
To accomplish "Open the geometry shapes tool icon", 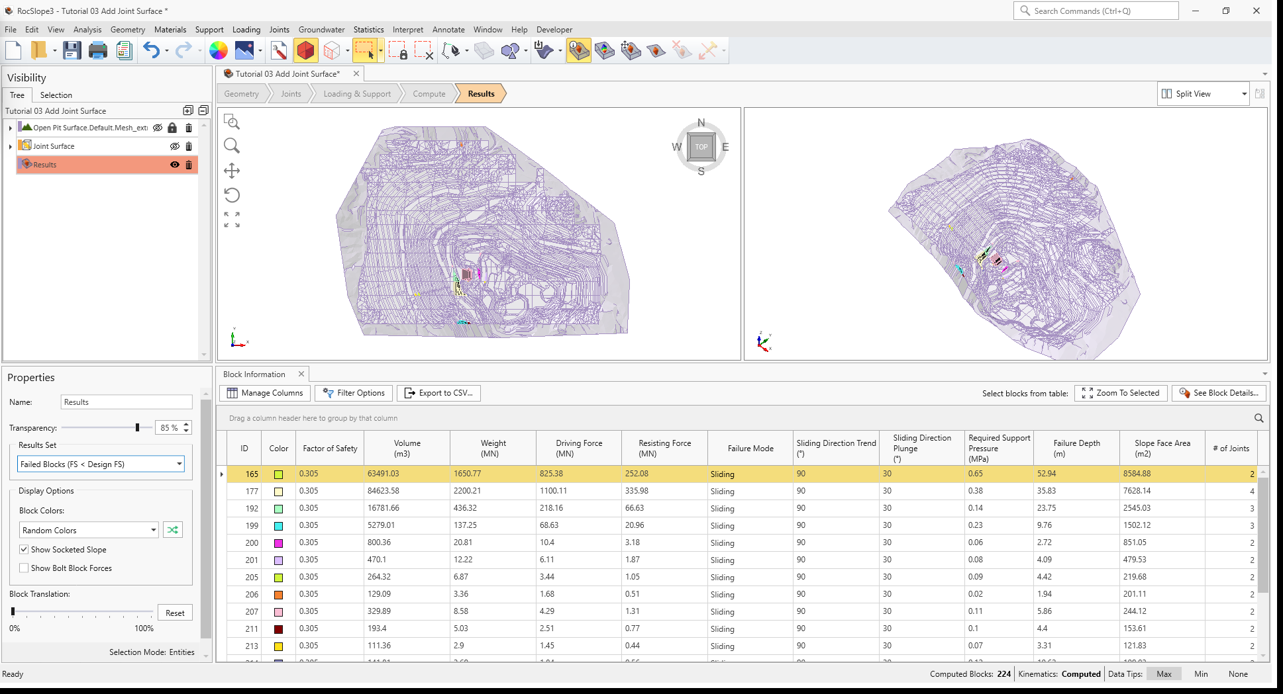I will click(x=511, y=50).
